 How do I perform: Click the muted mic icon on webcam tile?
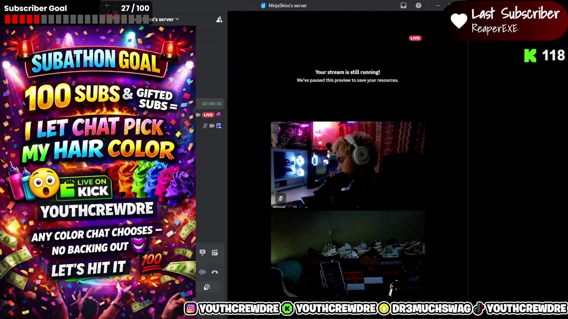(280, 198)
